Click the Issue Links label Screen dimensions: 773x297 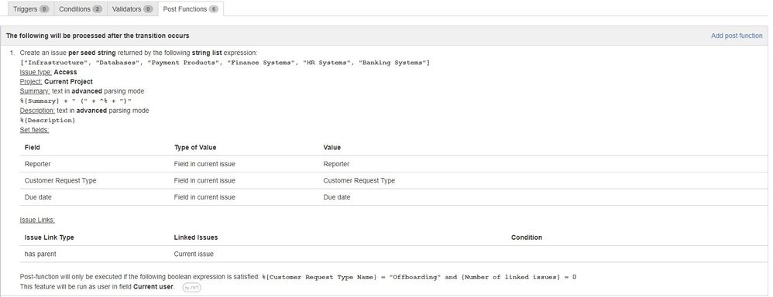tap(37, 220)
